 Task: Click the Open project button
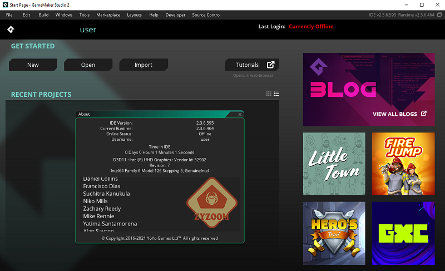pos(88,65)
